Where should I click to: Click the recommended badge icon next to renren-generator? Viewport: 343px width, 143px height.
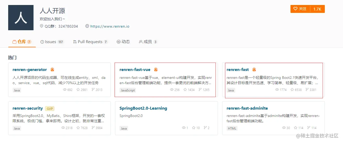pyautogui.click(x=52, y=70)
